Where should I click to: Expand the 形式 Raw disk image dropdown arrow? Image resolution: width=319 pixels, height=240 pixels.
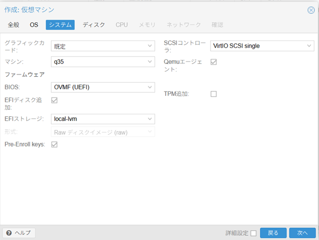click(x=150, y=132)
